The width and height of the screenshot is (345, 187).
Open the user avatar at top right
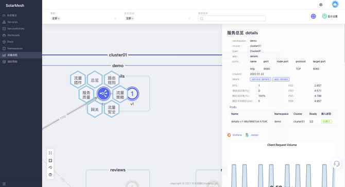pos(335,5)
